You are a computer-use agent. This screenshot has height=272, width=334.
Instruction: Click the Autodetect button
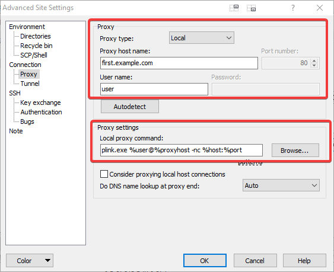130,107
